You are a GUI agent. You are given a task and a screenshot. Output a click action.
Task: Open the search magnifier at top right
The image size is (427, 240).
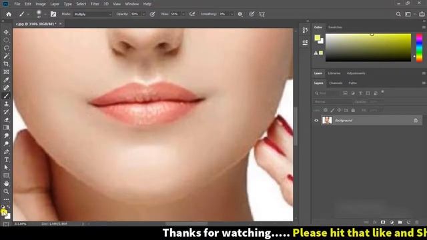click(x=398, y=14)
